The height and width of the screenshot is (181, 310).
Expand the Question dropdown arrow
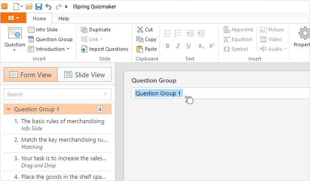click(15, 50)
